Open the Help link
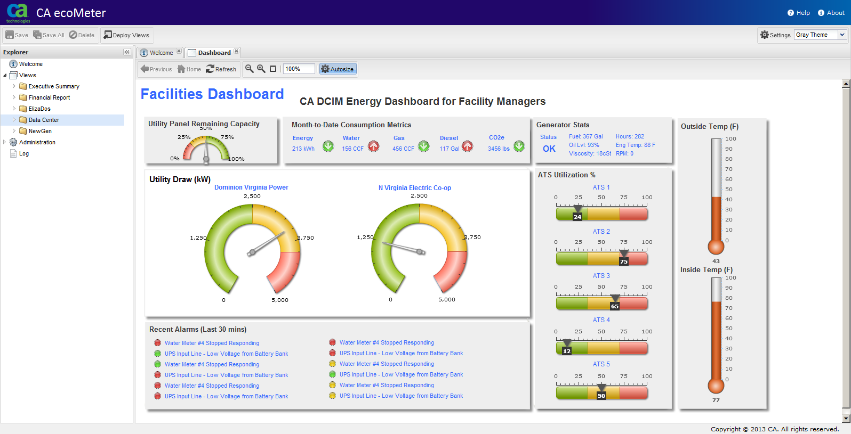This screenshot has height=434, width=851. (798, 13)
